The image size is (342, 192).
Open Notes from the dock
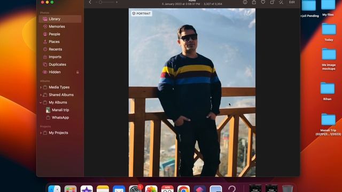coord(103,189)
